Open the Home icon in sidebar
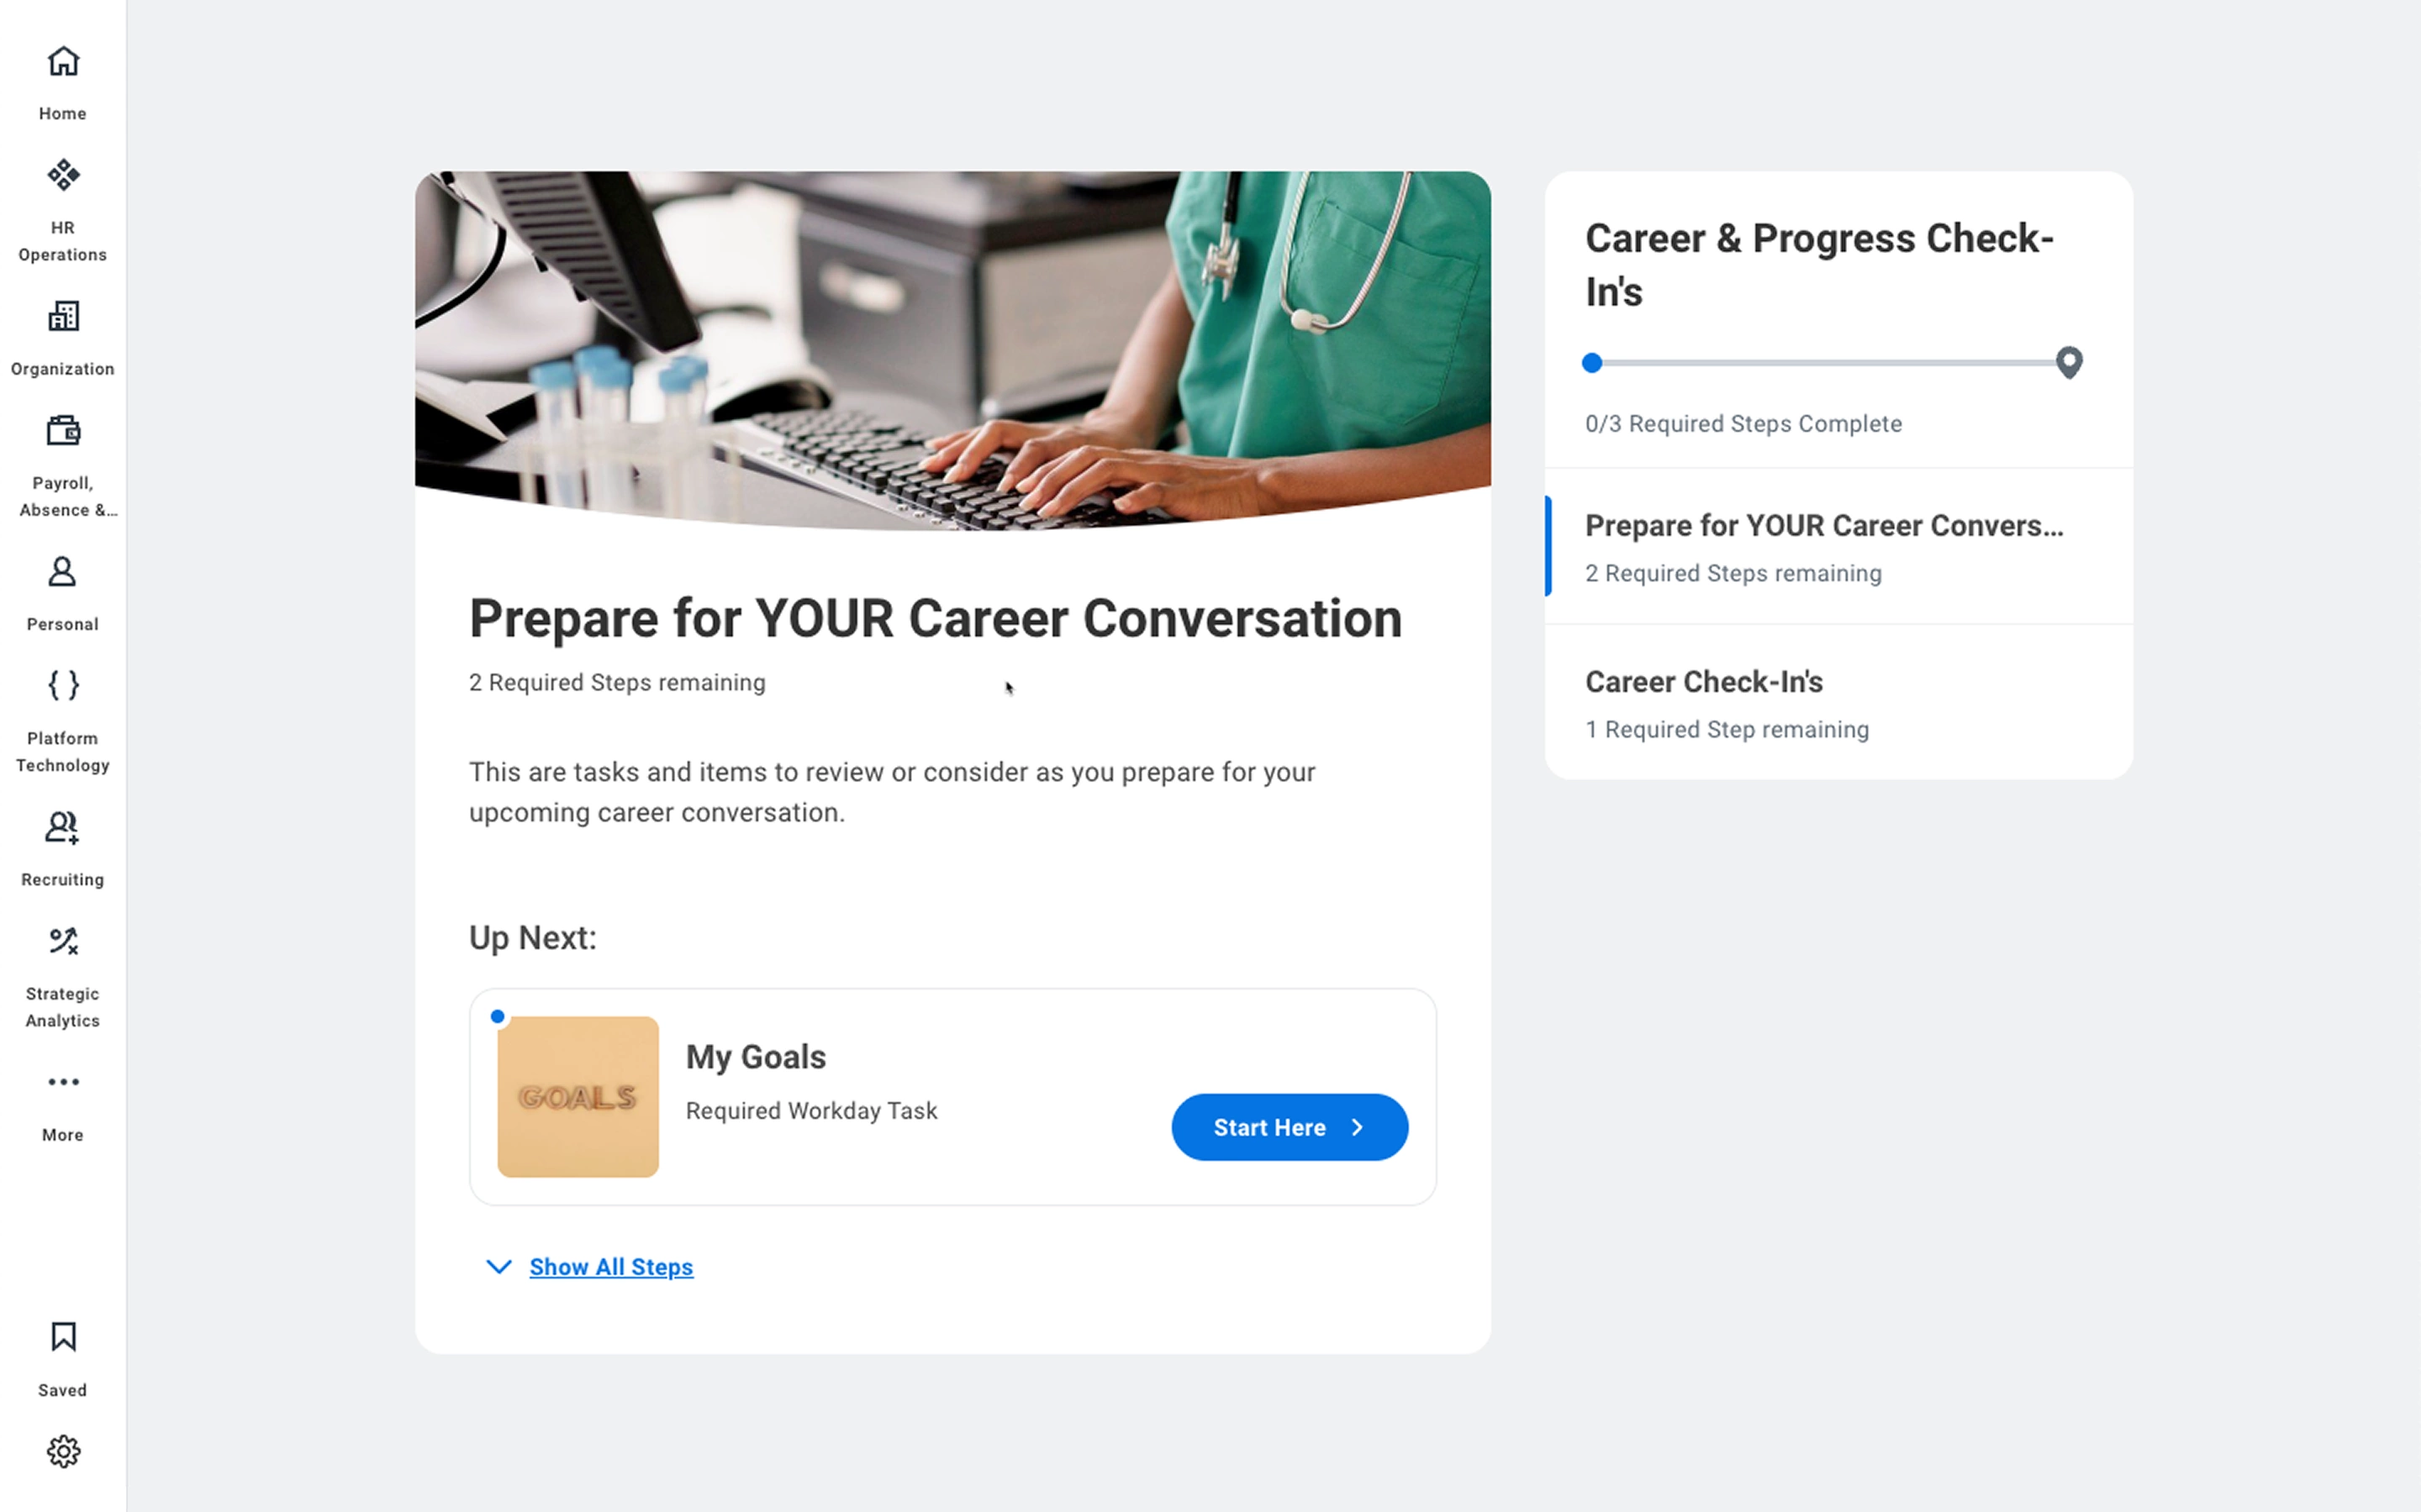 click(x=63, y=61)
